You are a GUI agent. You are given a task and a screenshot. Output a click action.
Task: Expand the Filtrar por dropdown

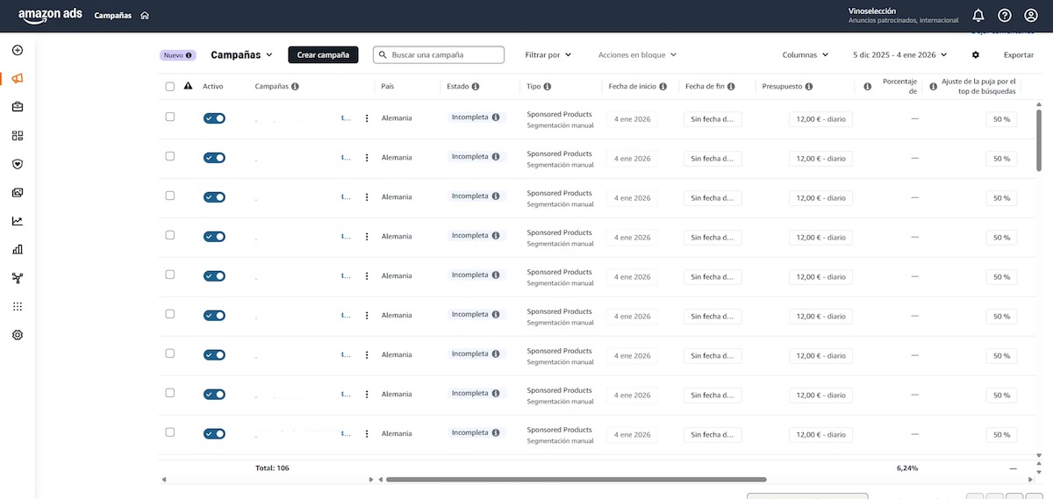click(x=548, y=54)
